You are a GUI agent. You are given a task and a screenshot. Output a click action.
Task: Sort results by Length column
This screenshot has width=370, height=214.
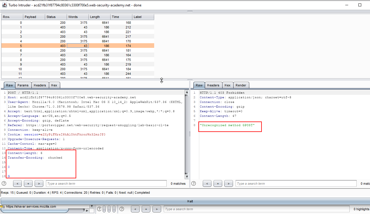(x=99, y=17)
